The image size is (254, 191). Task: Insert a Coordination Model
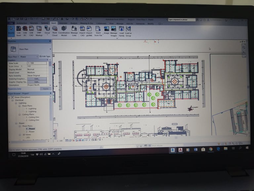[x=64, y=31]
